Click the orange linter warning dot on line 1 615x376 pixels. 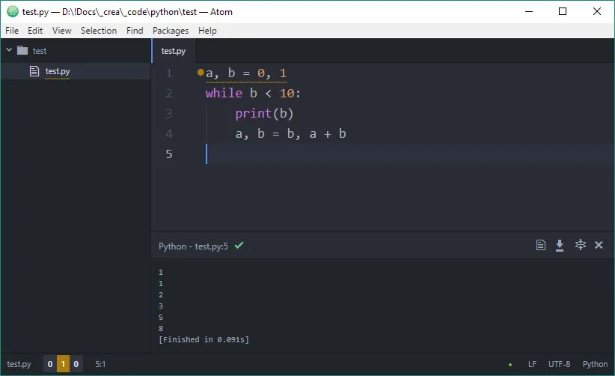[201, 72]
